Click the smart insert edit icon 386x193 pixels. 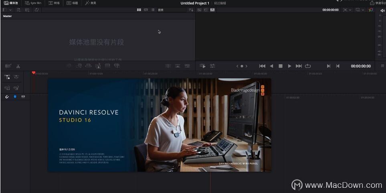tap(69, 65)
